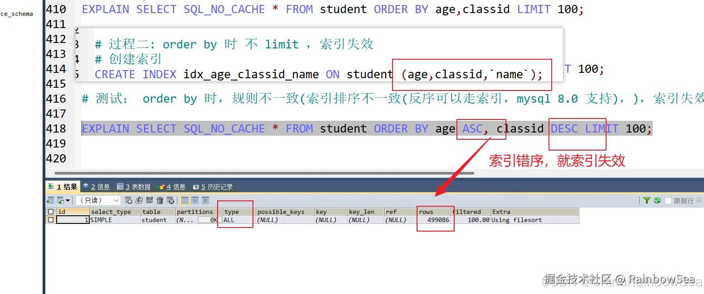Click line number 410 in the editor gutter
This screenshot has width=704, height=294.
[x=56, y=9]
